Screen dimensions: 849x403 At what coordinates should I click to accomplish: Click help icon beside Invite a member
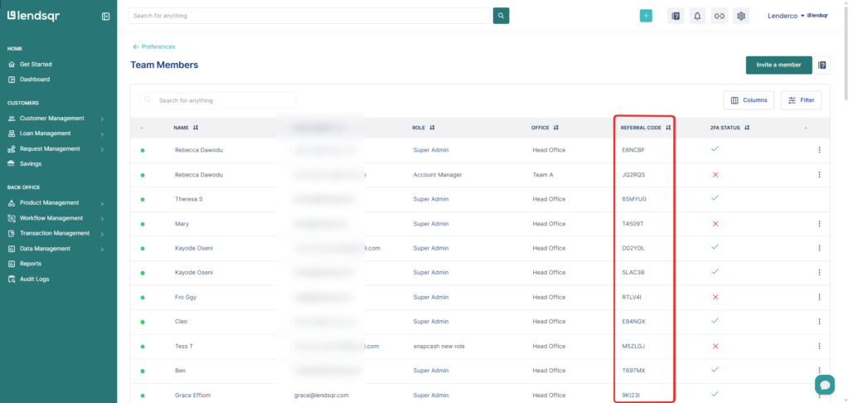pos(822,66)
